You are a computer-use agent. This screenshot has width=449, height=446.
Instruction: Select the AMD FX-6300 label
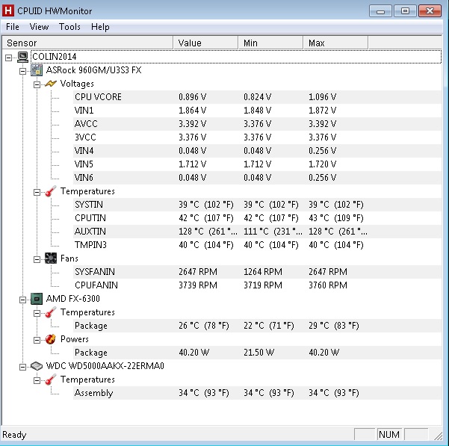(x=72, y=299)
